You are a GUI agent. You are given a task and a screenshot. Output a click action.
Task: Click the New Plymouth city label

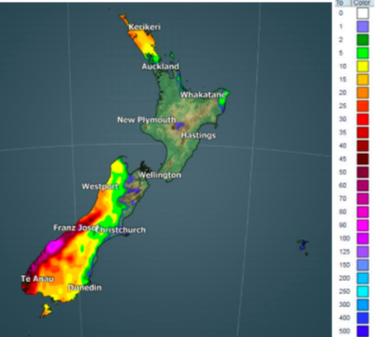tap(146, 120)
